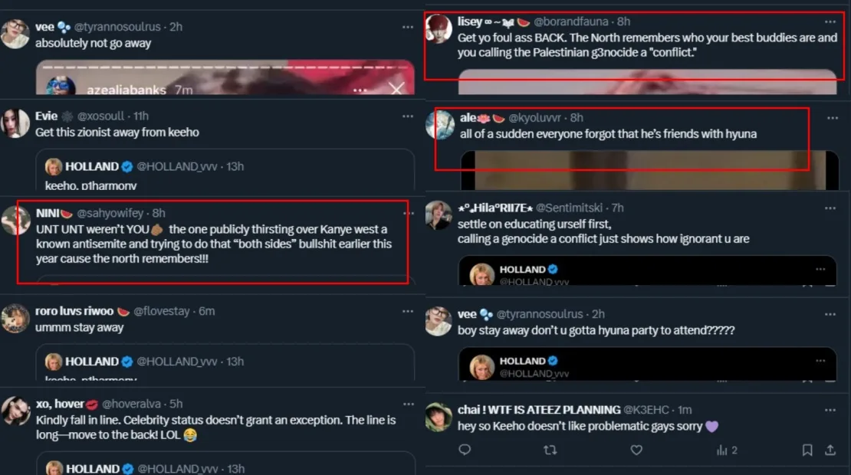
Task: Open Evie's profile picture
Action: 15,123
